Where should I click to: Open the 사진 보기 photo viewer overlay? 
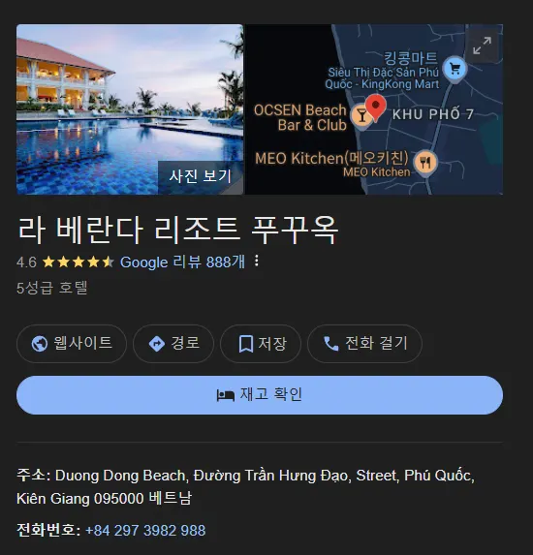[x=201, y=176]
